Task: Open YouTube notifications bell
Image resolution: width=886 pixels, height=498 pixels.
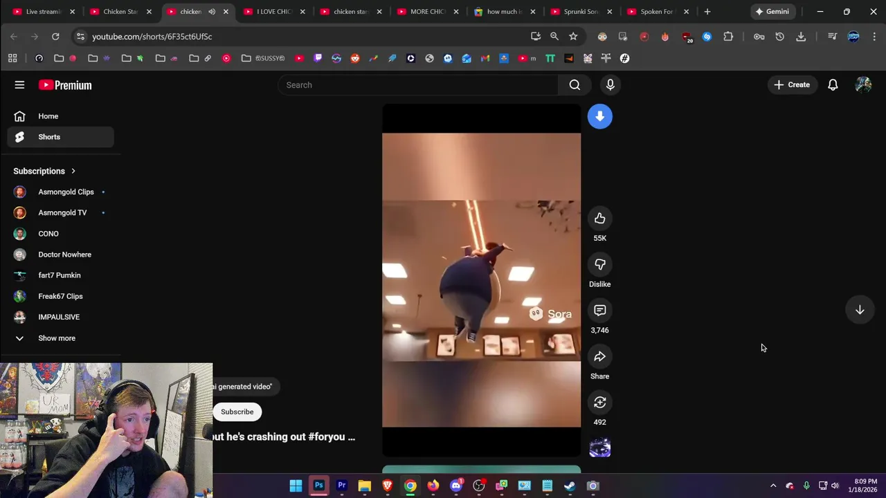Action: click(833, 85)
